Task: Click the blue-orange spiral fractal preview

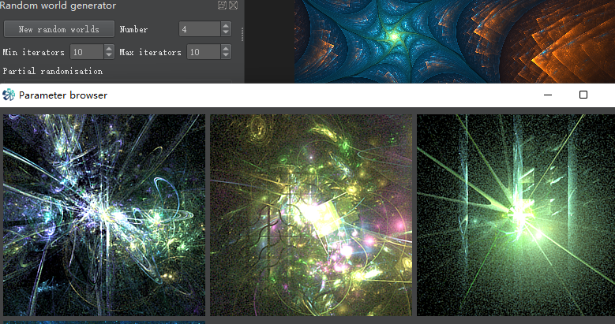Action: [x=454, y=41]
